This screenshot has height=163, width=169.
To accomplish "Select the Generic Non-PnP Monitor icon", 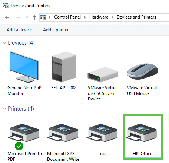I will point(24,67).
